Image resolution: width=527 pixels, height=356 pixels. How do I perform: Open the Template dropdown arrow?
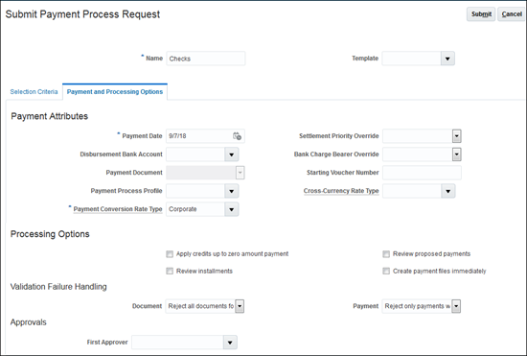447,59
